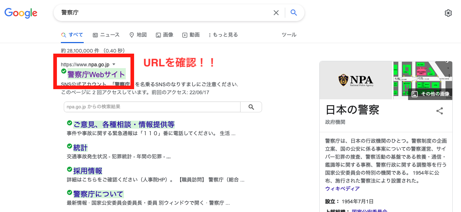Select the すべて tab

tap(72, 35)
